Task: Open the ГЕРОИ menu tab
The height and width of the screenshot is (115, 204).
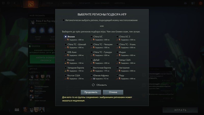Action: coord(50,3)
